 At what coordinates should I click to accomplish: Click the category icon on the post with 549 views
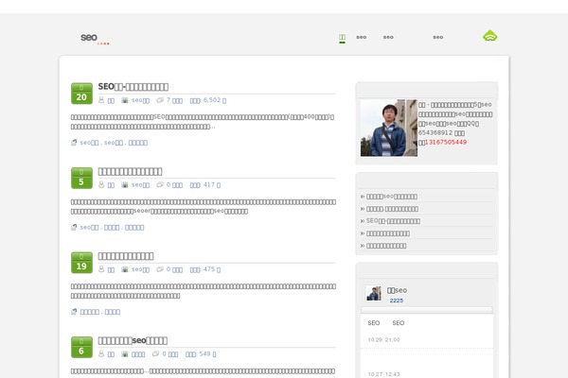(x=125, y=354)
